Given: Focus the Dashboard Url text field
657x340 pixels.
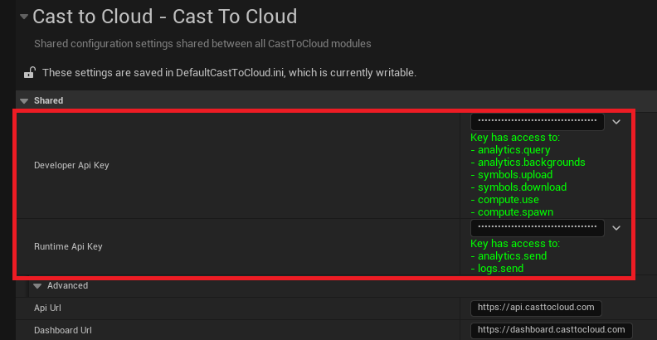Looking at the screenshot, I should (x=551, y=330).
